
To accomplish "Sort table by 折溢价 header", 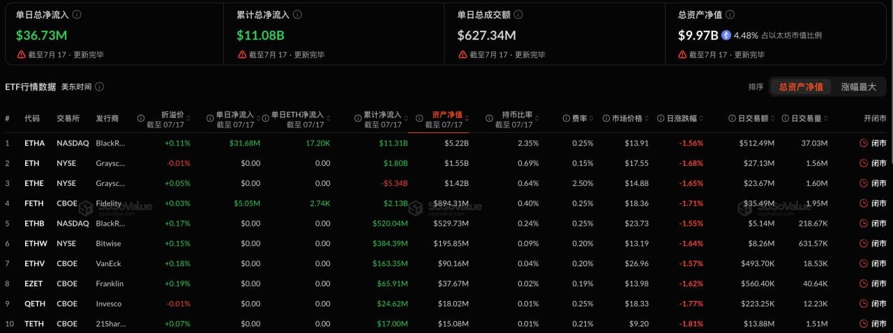I will (x=172, y=114).
